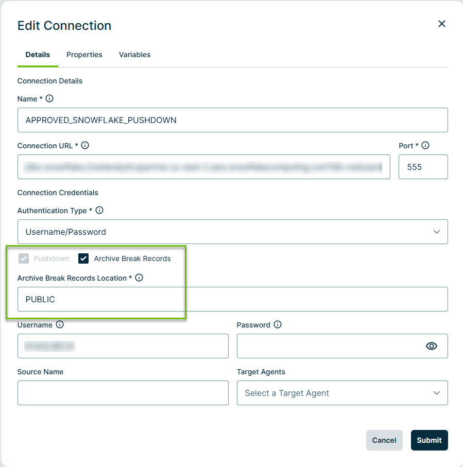Click the info icon beside Connection URL
463x467 pixels.
85,146
